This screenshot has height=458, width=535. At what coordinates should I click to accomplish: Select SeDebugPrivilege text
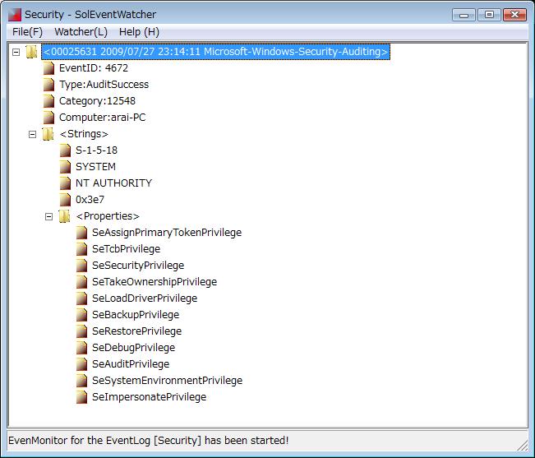(x=133, y=348)
